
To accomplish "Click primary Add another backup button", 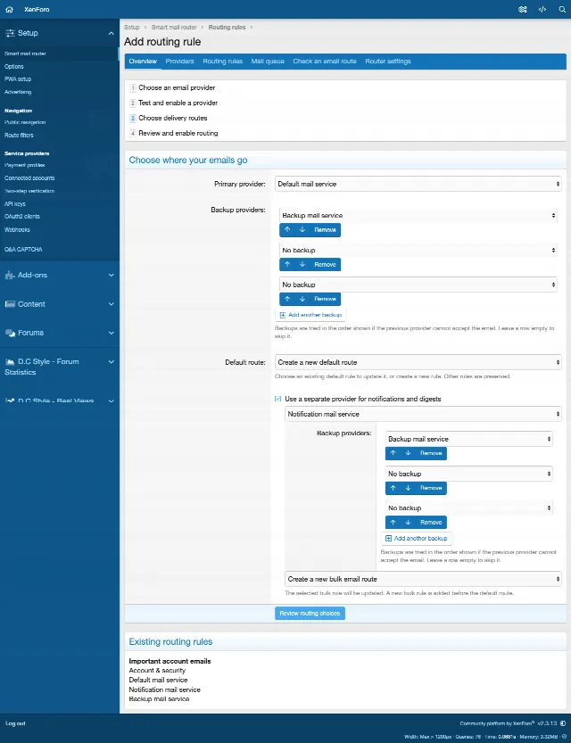I will pos(310,315).
